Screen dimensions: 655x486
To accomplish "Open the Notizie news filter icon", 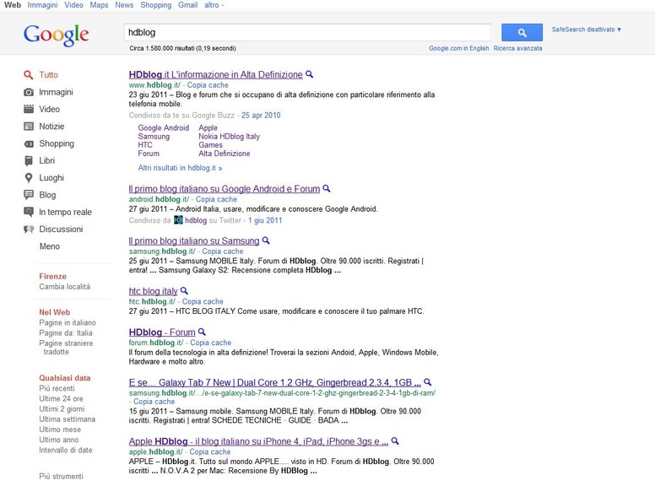I will click(29, 127).
